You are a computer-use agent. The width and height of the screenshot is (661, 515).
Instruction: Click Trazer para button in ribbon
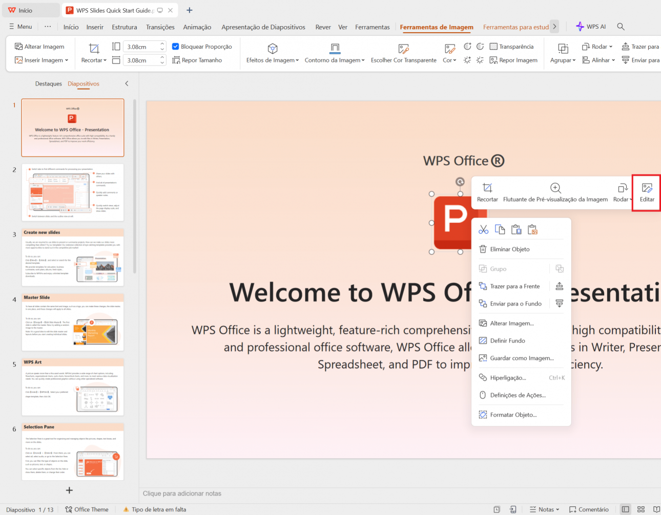pos(640,47)
